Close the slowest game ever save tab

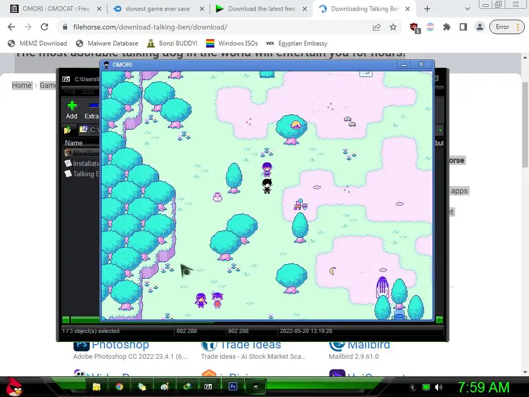202,9
